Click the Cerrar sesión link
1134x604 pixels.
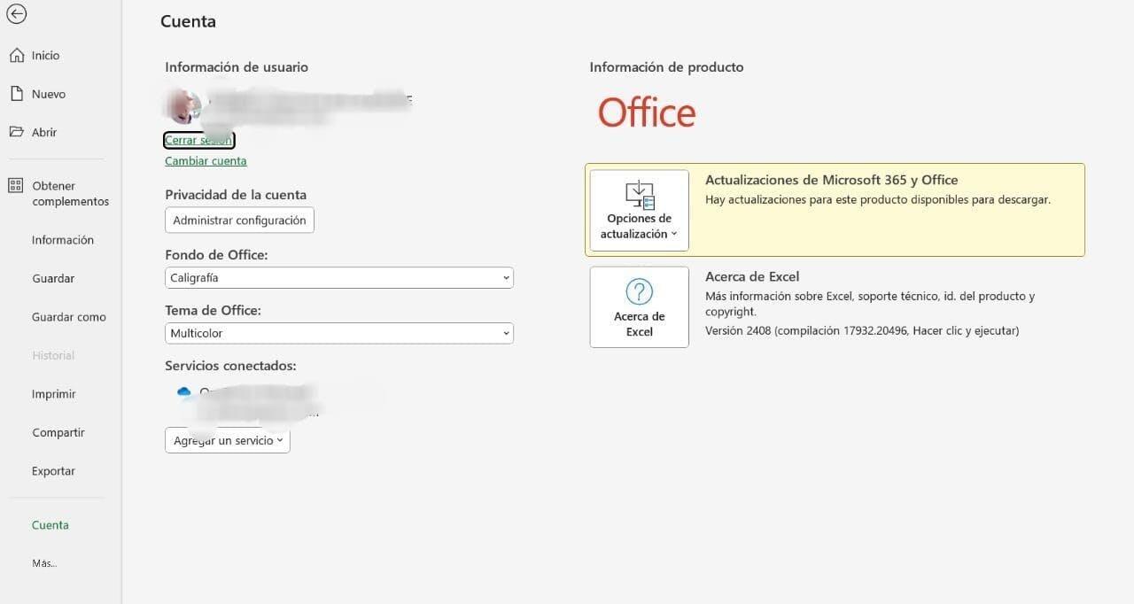click(198, 140)
